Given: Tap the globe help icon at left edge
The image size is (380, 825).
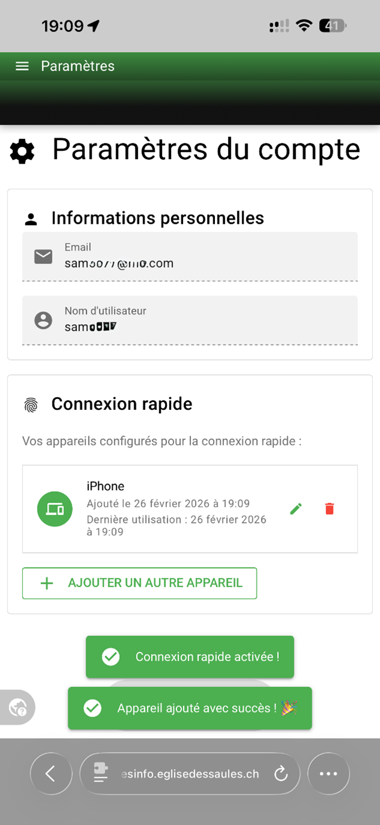Looking at the screenshot, I should pyautogui.click(x=18, y=707).
